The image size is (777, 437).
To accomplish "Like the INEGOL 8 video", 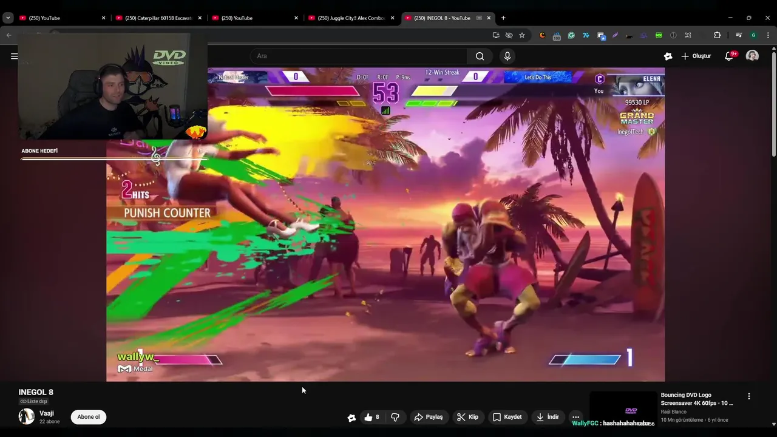I will click(372, 417).
